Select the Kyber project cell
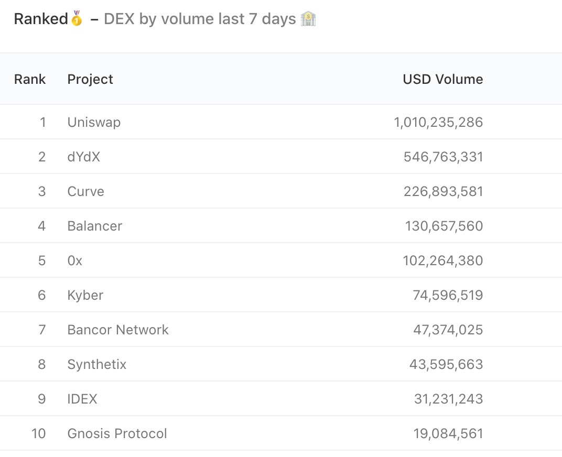The image size is (562, 457). tap(85, 296)
